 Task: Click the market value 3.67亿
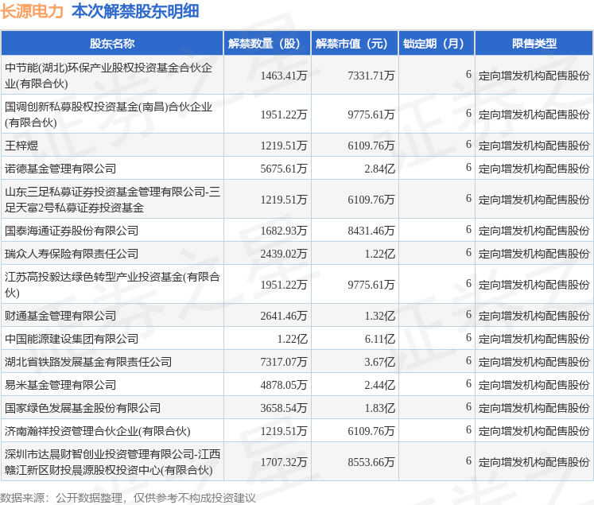coord(379,362)
